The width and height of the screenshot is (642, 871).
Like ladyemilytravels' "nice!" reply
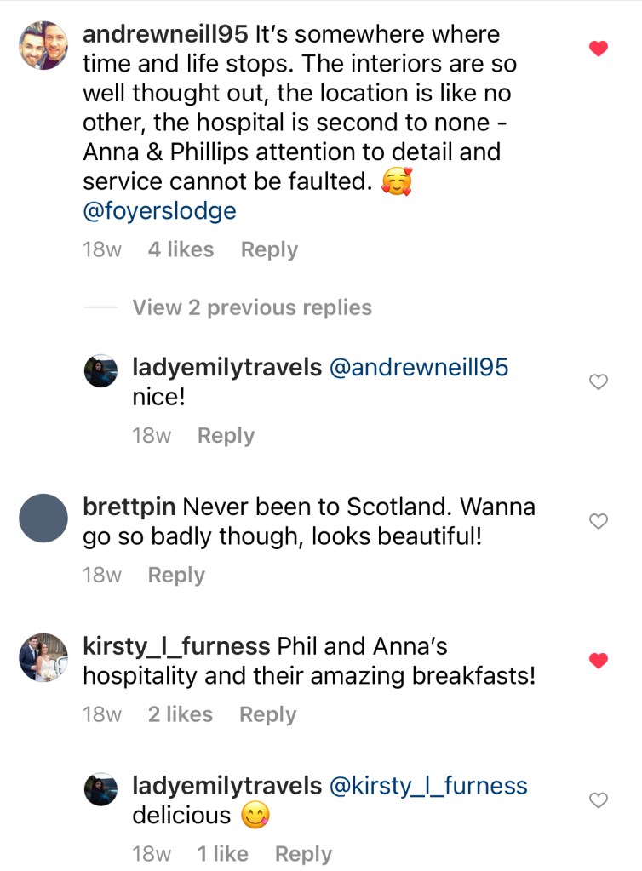(599, 382)
